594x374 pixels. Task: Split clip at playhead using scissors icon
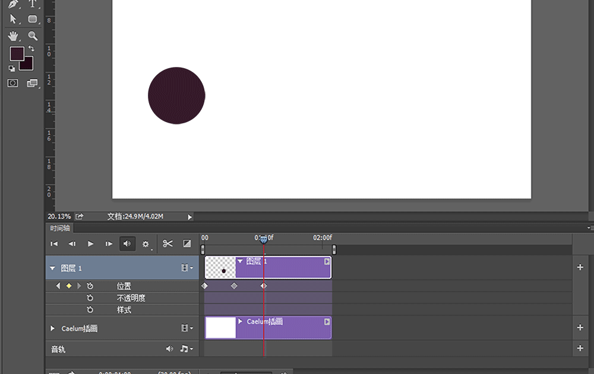(x=168, y=243)
